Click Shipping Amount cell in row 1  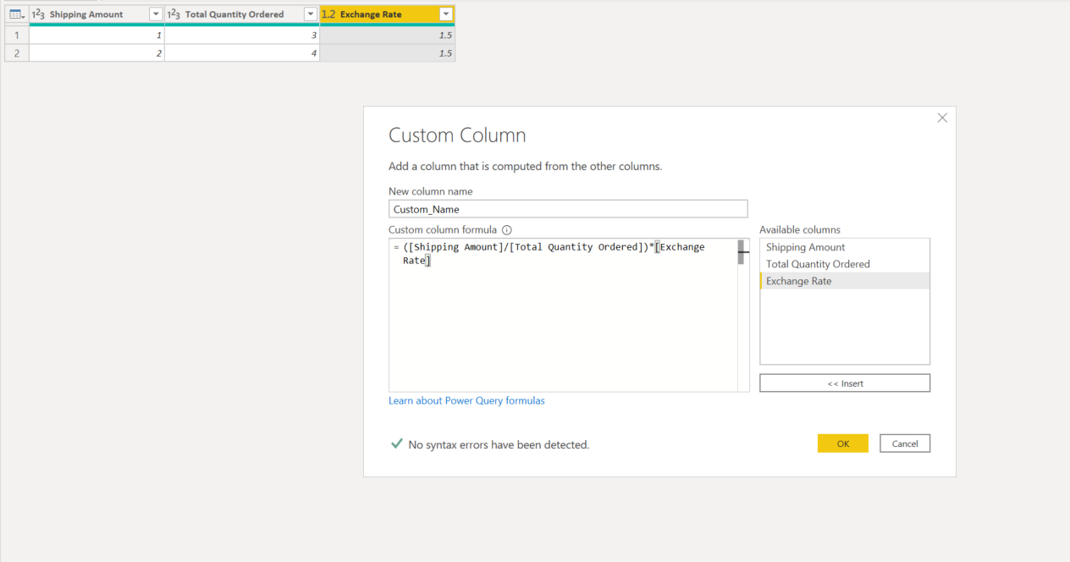coord(97,36)
